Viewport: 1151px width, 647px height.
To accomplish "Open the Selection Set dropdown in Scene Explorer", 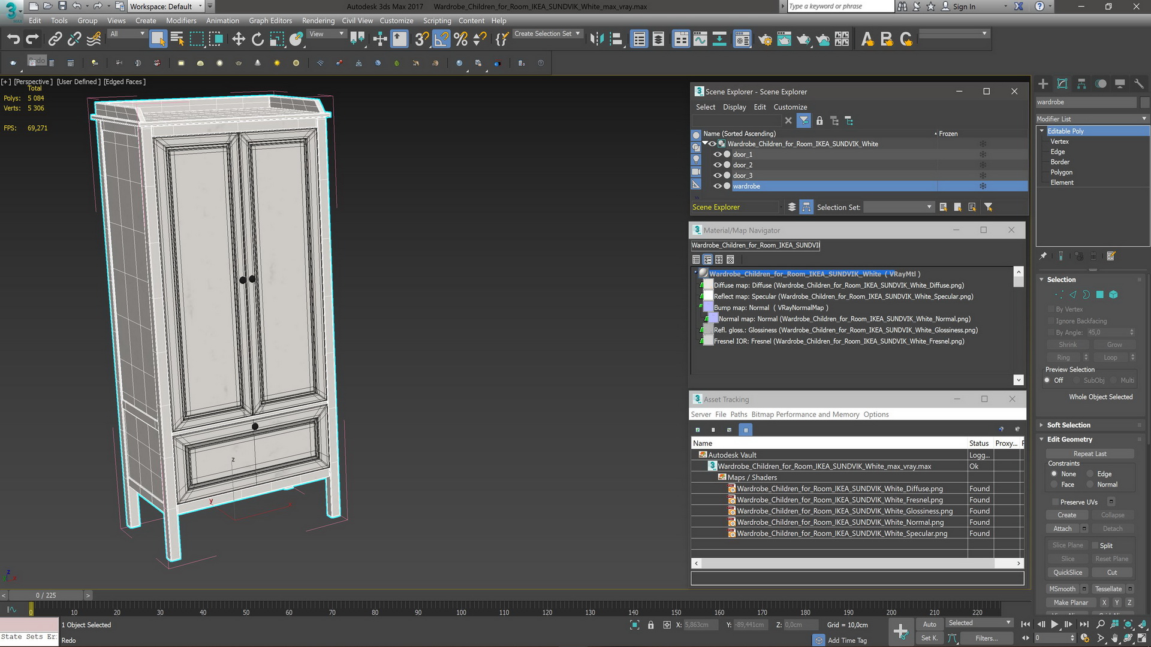I will tap(899, 207).
